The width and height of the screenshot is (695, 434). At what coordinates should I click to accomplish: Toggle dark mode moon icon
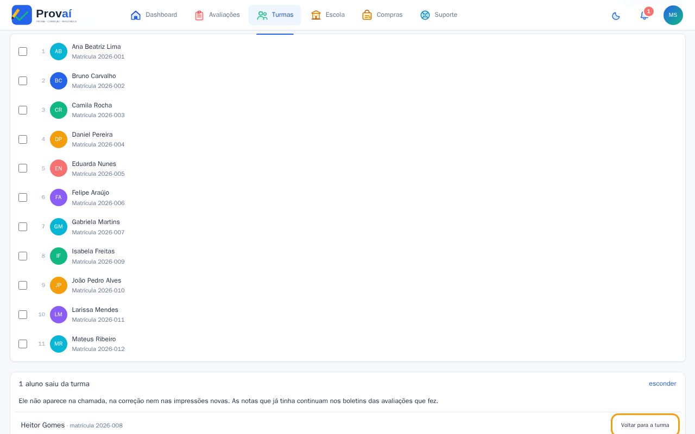click(616, 15)
